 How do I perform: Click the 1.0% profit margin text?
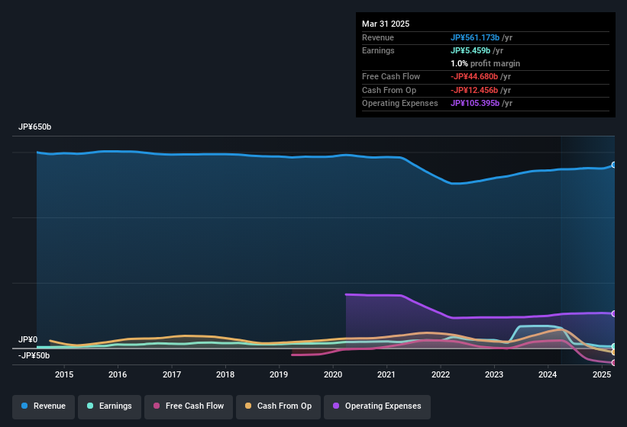tap(486, 63)
